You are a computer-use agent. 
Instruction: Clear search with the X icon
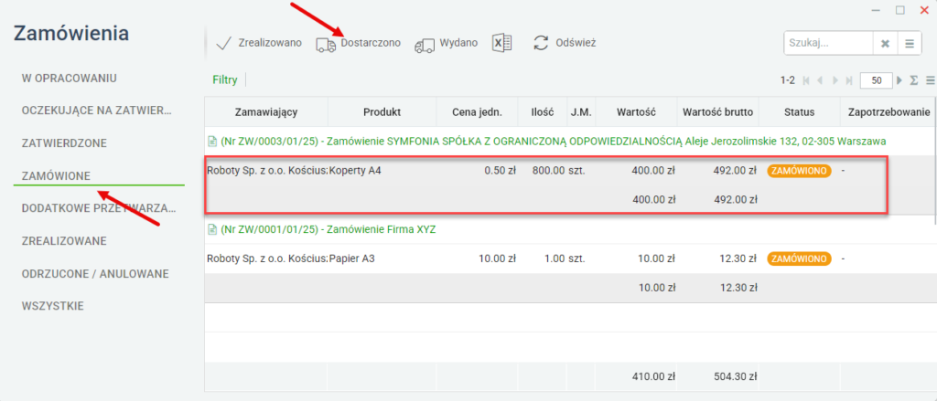(886, 44)
